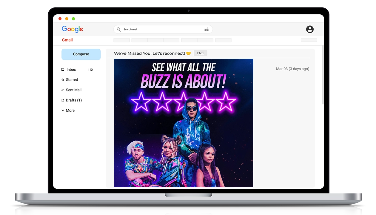The image size is (376, 215).
Task: Click the Inbox label tag on subject
Action: click(x=200, y=53)
